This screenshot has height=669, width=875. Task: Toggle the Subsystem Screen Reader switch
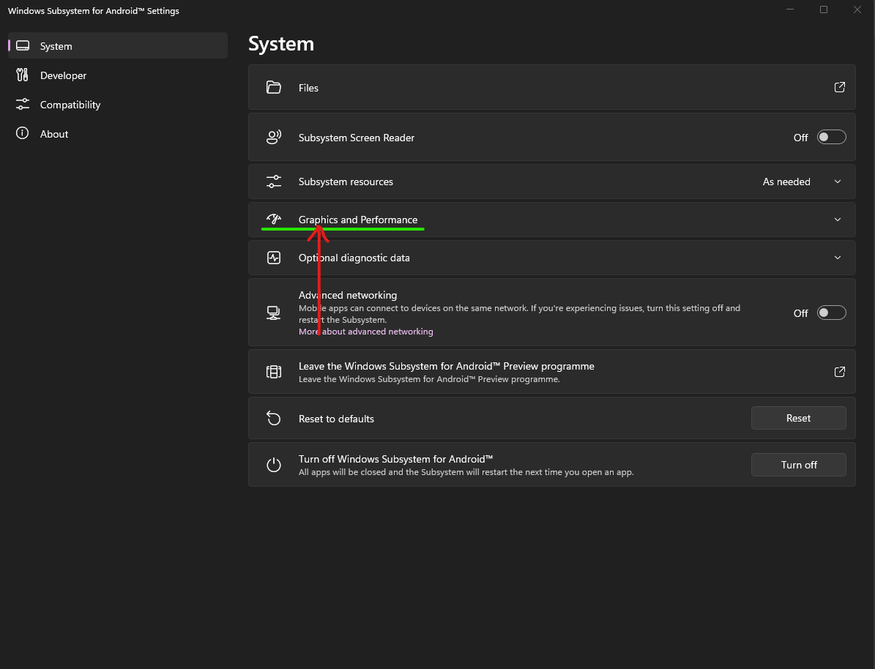[x=832, y=138]
